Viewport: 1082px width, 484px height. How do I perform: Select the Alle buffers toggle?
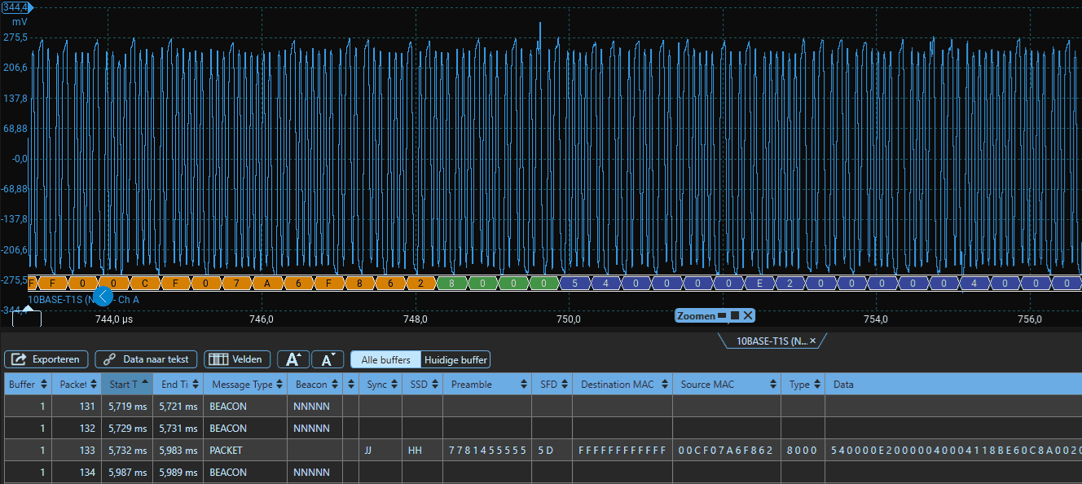point(385,359)
